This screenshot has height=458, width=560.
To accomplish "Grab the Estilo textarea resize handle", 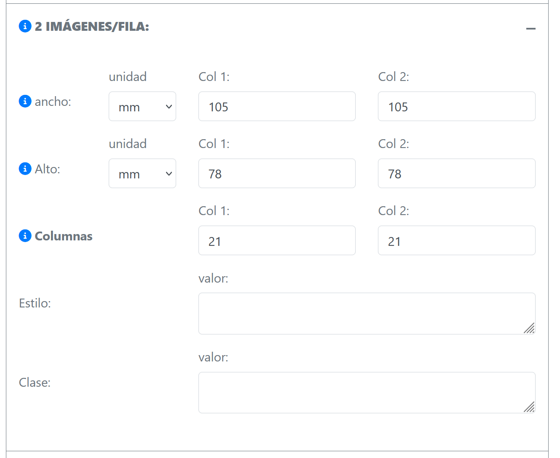I will click(x=530, y=329).
